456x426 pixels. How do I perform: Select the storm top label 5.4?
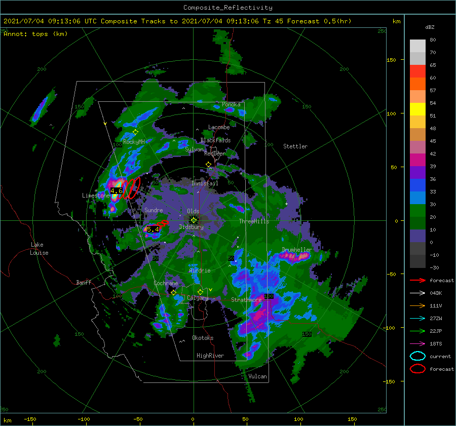click(153, 229)
